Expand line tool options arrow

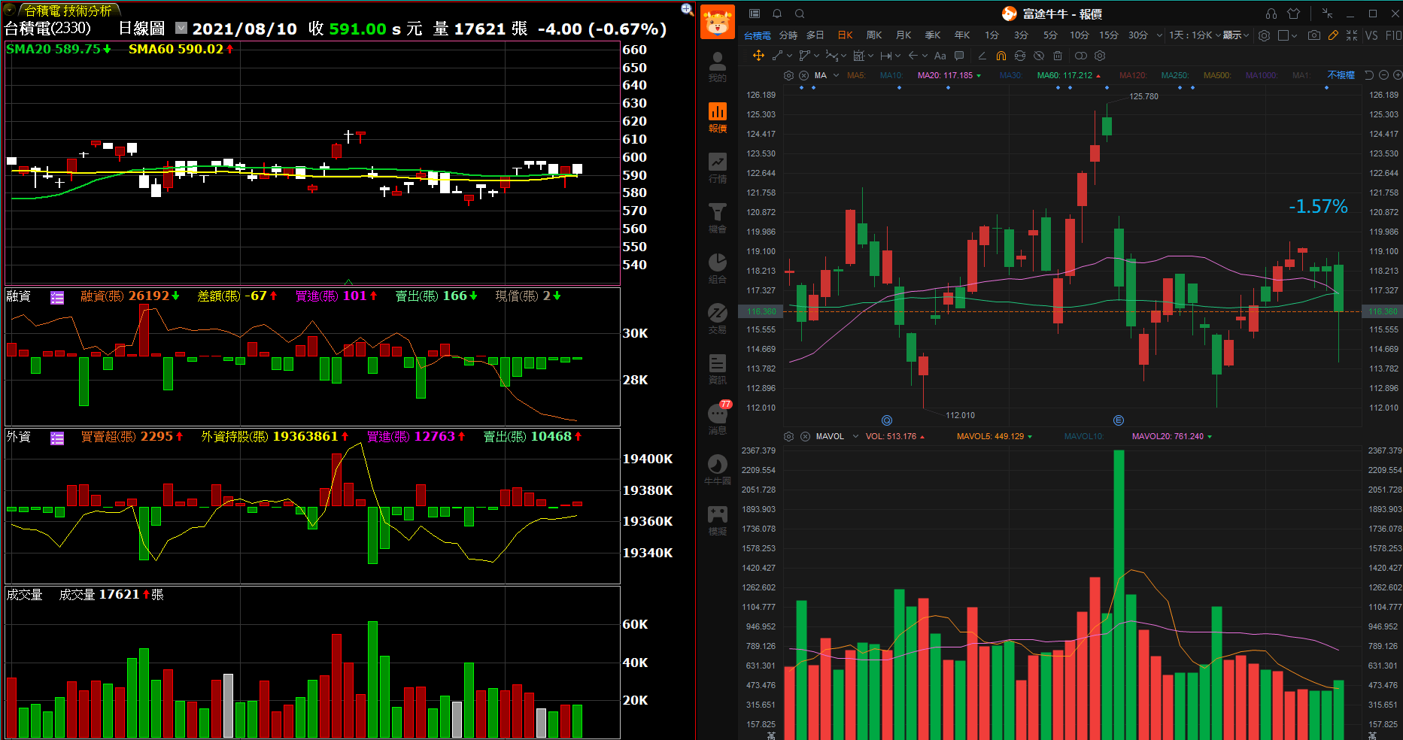(x=789, y=56)
